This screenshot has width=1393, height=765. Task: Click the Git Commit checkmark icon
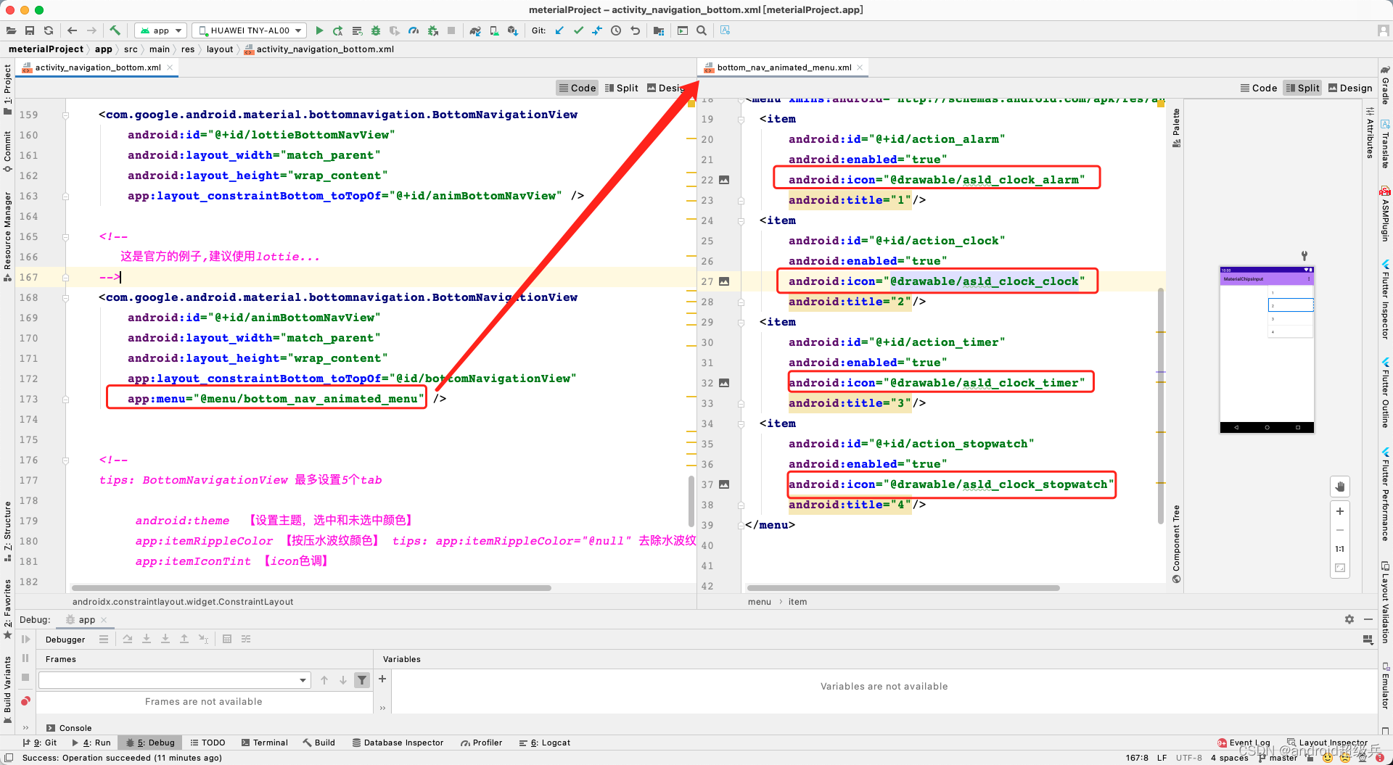pos(578,30)
